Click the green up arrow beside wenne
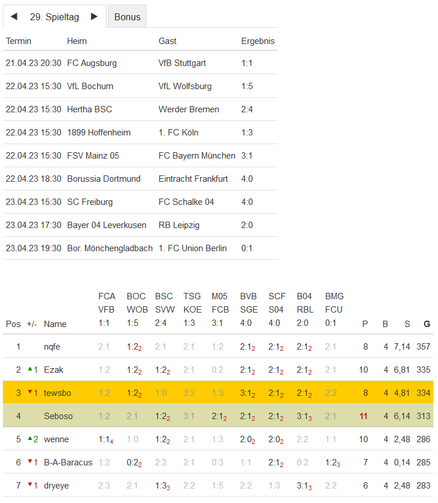 pyautogui.click(x=30, y=439)
